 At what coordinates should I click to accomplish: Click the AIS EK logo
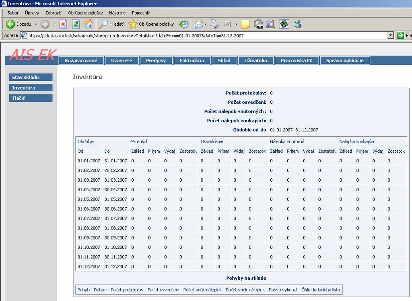pos(33,55)
